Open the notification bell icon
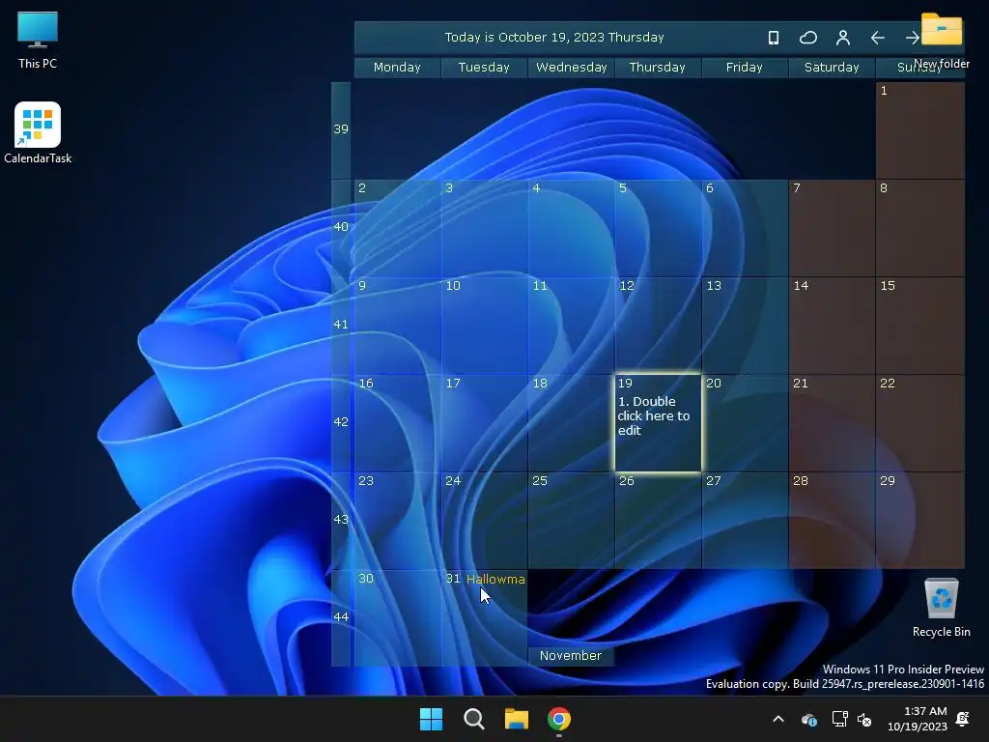The image size is (989, 742). pos(963,719)
